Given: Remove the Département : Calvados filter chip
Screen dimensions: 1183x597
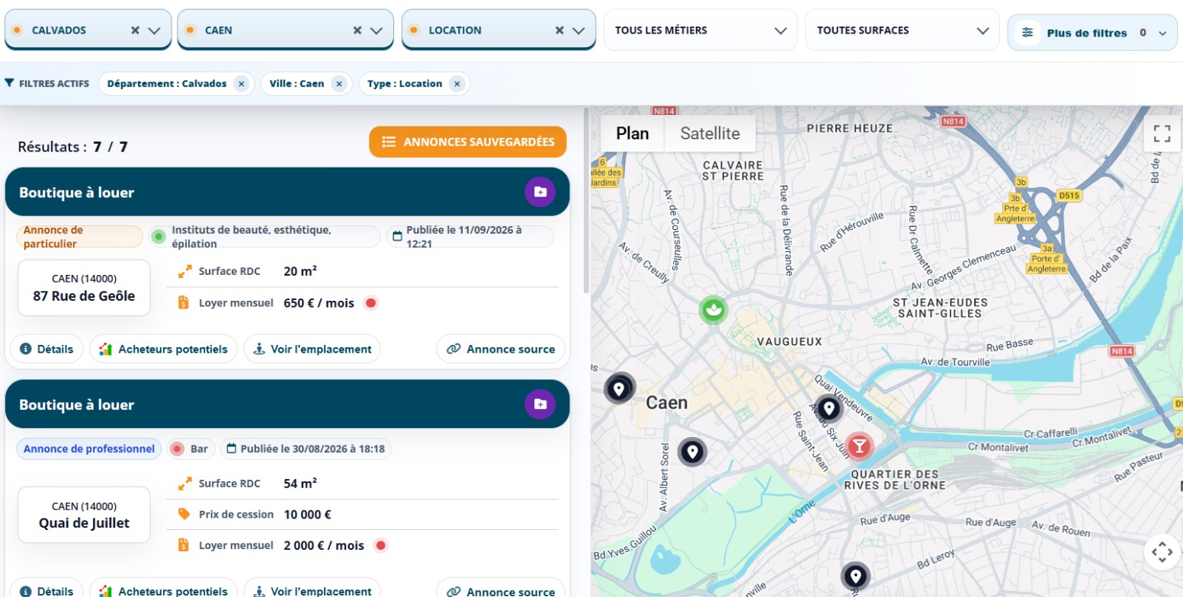Looking at the screenshot, I should [241, 84].
